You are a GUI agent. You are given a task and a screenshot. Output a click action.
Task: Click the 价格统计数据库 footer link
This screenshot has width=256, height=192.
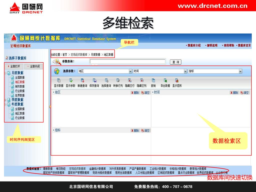point(178,168)
